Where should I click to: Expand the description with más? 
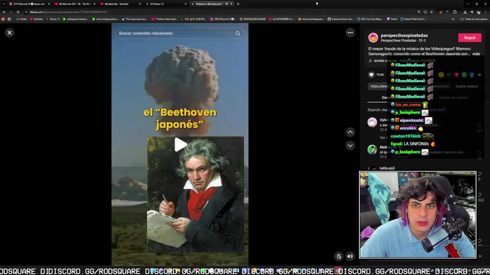[476, 54]
